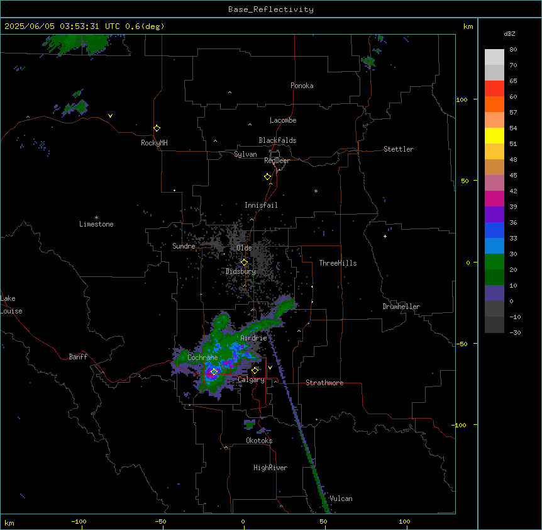Pick the purple 36–39 dBZ legend swatch
542x530 pixels.
494,215
